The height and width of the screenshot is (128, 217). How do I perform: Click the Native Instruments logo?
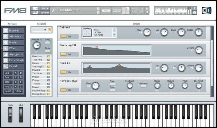[x=207, y=10]
